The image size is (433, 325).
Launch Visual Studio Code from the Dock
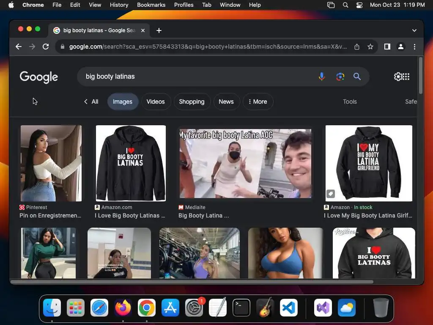(x=289, y=308)
